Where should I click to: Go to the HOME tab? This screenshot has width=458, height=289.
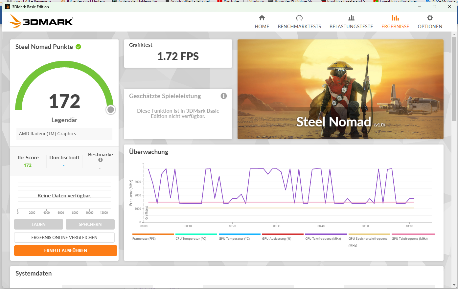click(x=262, y=22)
